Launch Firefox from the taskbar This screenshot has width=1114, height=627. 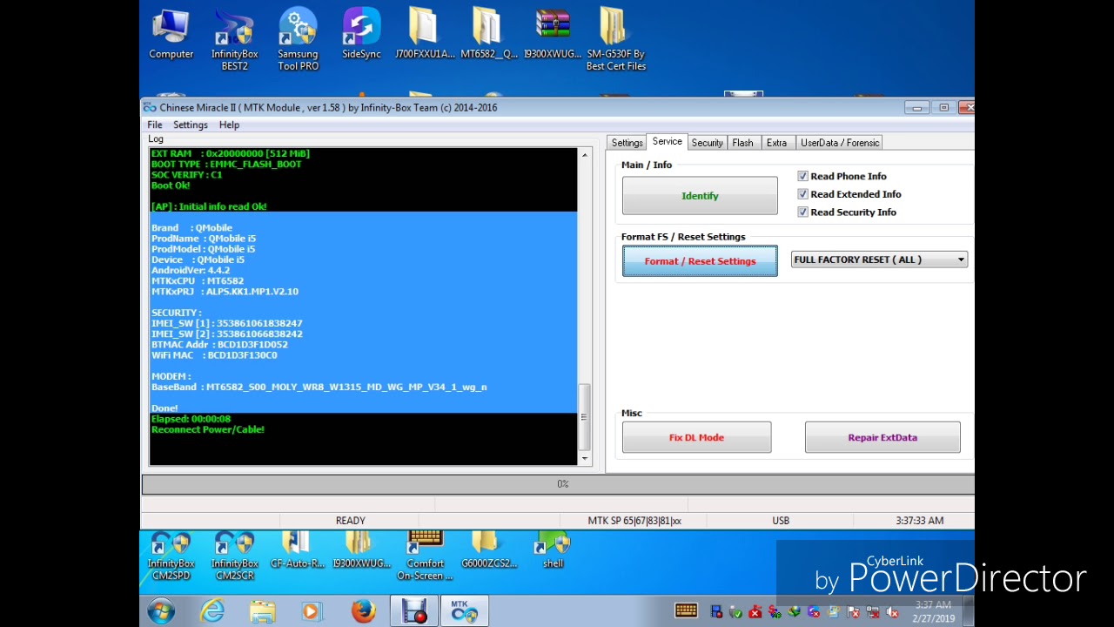pyautogui.click(x=363, y=611)
